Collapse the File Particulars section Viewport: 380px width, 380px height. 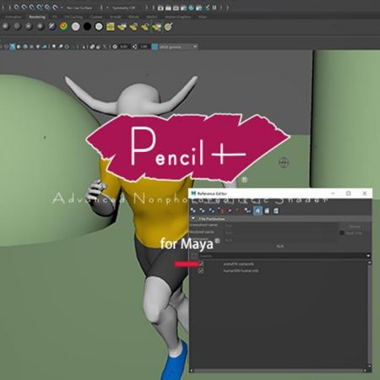193,219
